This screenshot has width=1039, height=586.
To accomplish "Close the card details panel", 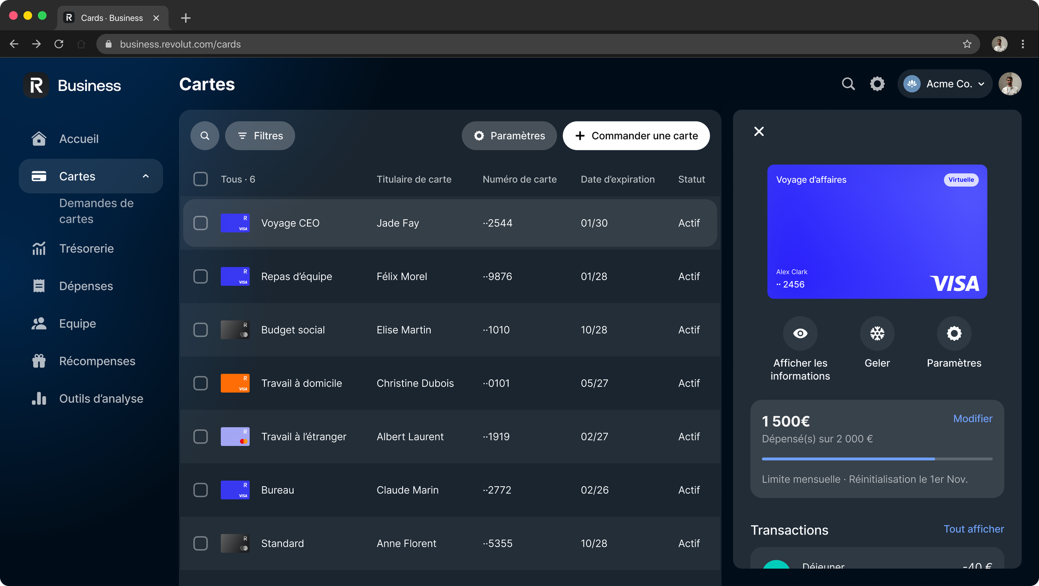I will click(758, 131).
